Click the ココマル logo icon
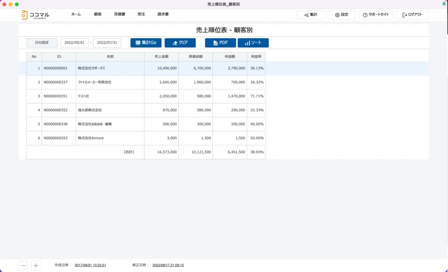Viewport: 448px width, 272px height. pos(24,15)
